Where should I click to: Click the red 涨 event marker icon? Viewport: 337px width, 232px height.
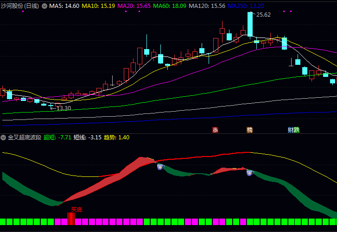coord(215,130)
